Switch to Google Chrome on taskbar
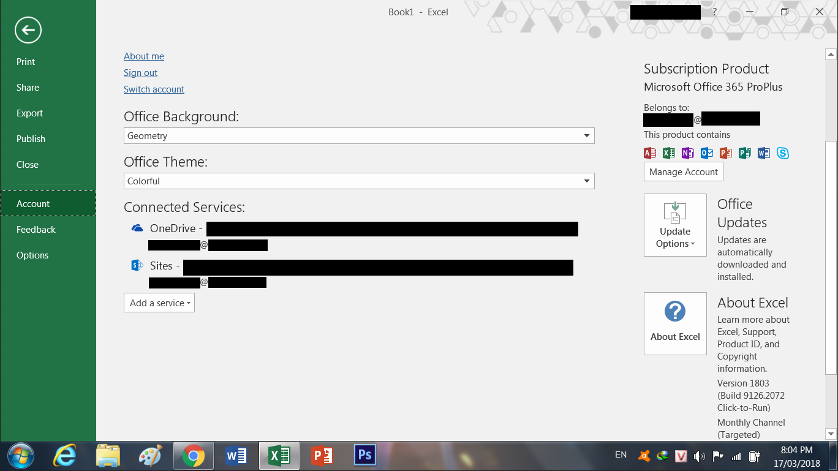This screenshot has height=471, width=838. 193,456
